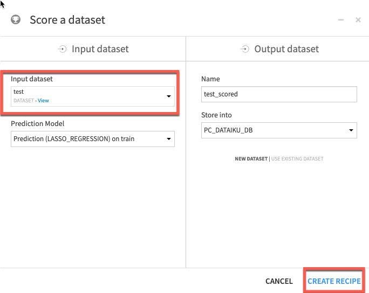Click the CREATE RECIPE button
This screenshot has height=293, width=369.
[334, 281]
